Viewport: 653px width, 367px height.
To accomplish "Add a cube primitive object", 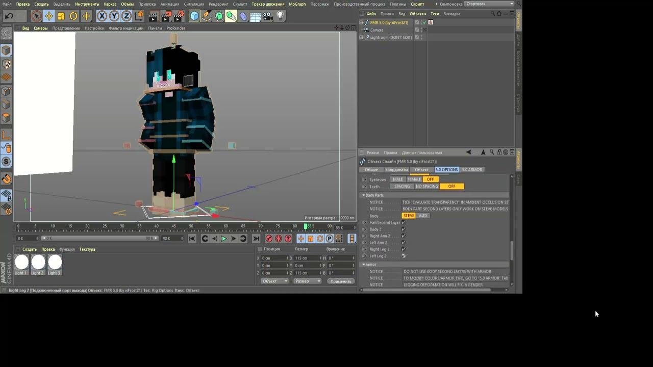I will pos(194,16).
